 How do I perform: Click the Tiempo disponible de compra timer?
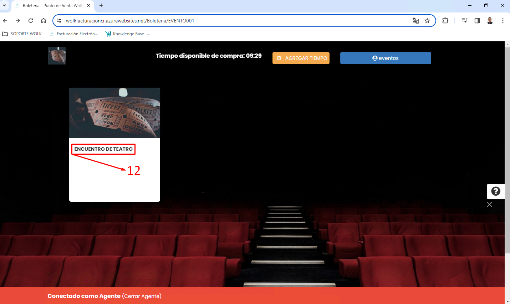[x=209, y=56]
